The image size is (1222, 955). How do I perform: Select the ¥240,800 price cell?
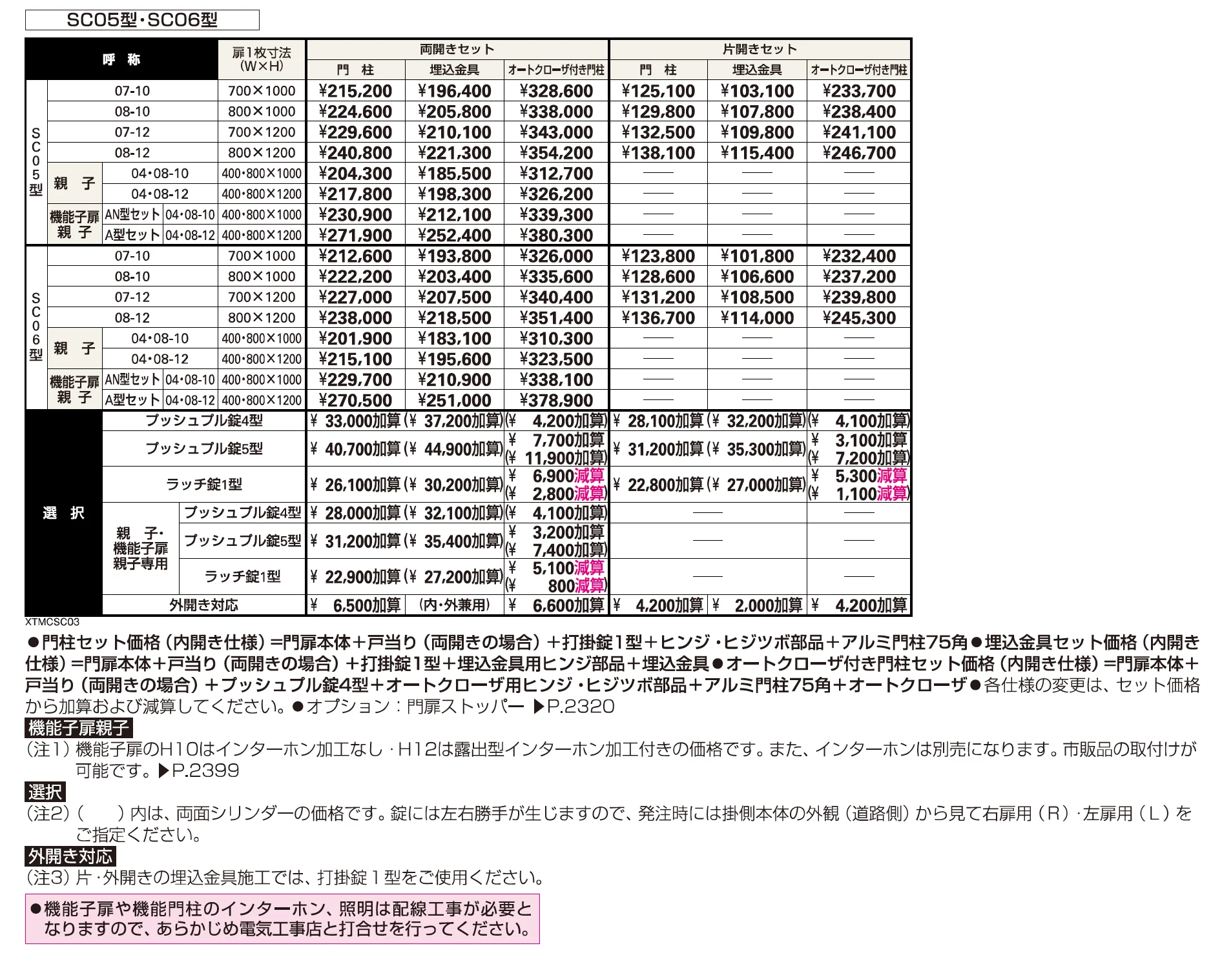[x=355, y=153]
